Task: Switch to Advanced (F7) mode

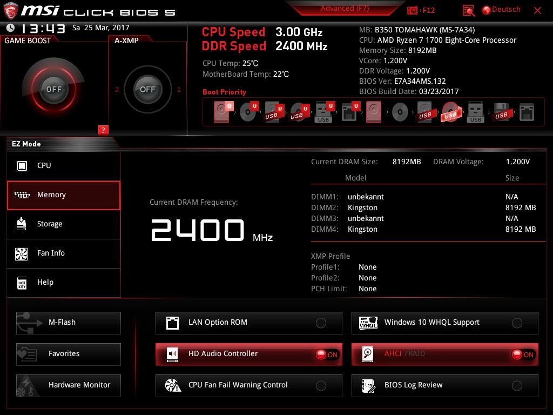Action: coord(345,9)
